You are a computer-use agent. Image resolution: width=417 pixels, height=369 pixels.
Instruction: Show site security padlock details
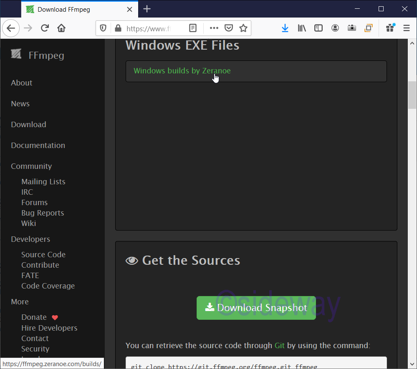(118, 28)
